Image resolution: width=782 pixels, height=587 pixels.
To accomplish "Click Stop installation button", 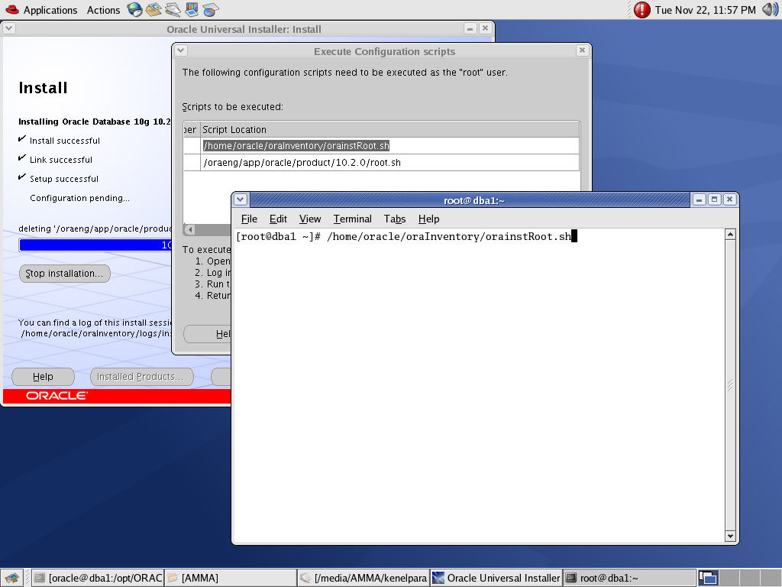I will click(64, 274).
